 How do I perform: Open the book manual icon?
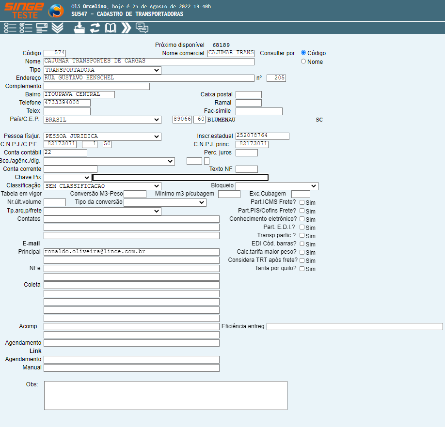111,28
